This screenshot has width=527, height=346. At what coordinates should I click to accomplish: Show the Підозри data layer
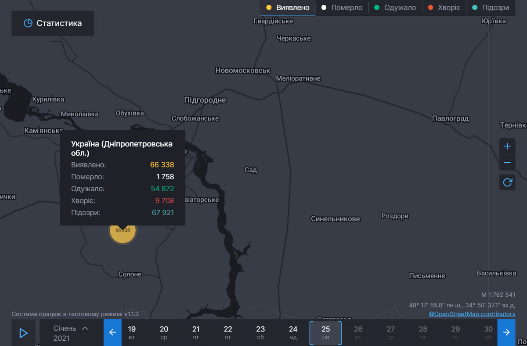click(491, 8)
